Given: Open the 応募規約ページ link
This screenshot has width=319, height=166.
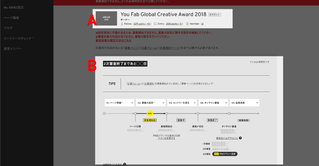Looking at the screenshot, I should [x=169, y=48].
